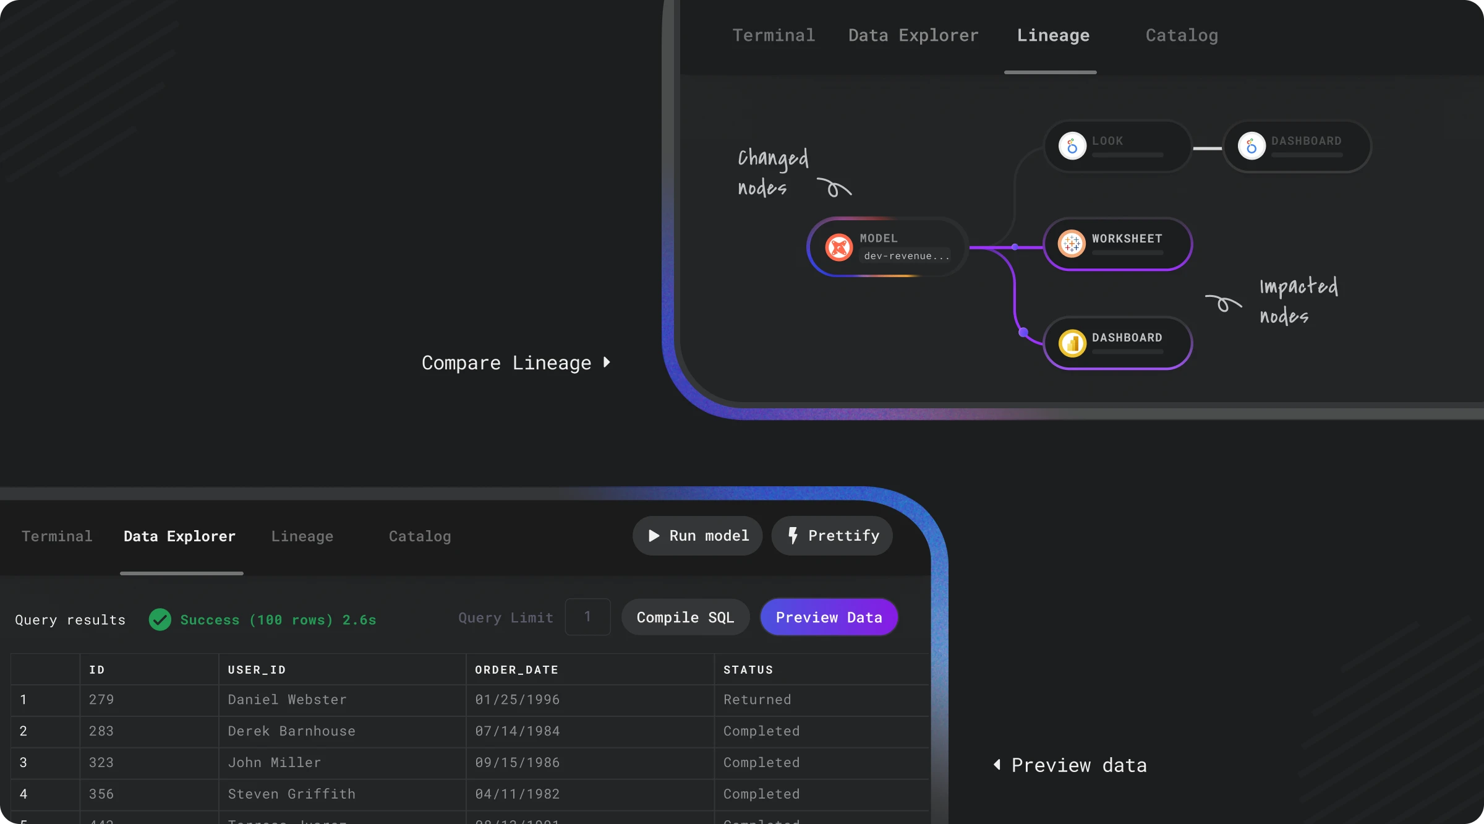Expand the Compare Lineage arrow
The image size is (1484, 824).
point(607,363)
